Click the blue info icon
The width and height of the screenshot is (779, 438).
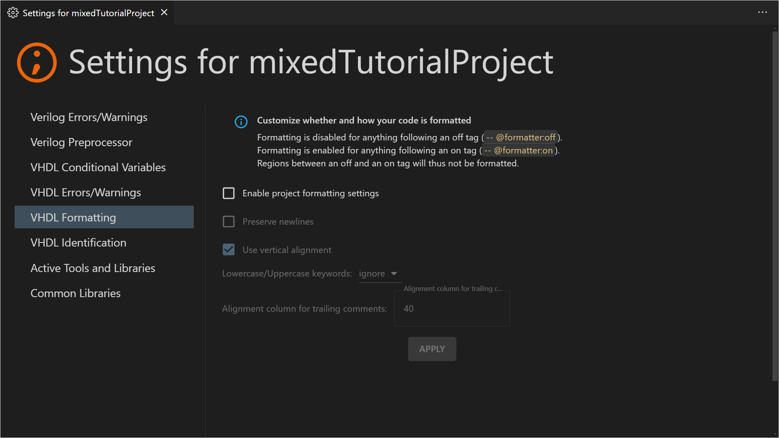click(x=241, y=121)
